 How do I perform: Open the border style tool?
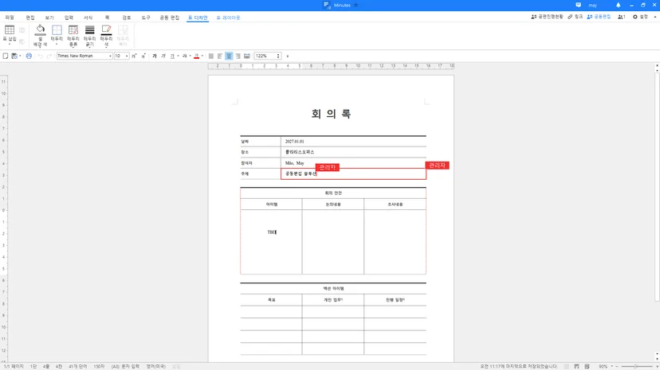(x=73, y=35)
